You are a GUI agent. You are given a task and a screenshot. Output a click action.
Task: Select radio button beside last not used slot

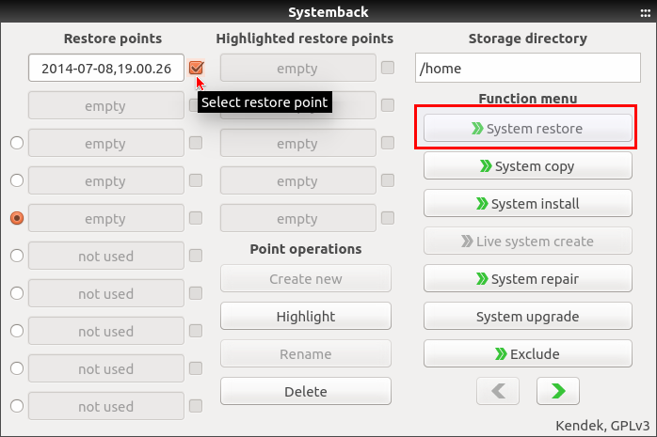(x=17, y=406)
